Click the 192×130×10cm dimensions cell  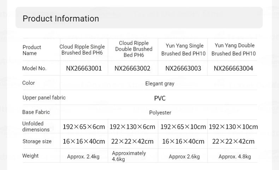pos(233,127)
